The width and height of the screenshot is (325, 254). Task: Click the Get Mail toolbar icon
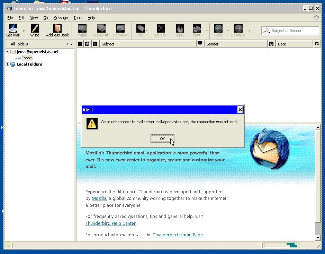tap(13, 28)
